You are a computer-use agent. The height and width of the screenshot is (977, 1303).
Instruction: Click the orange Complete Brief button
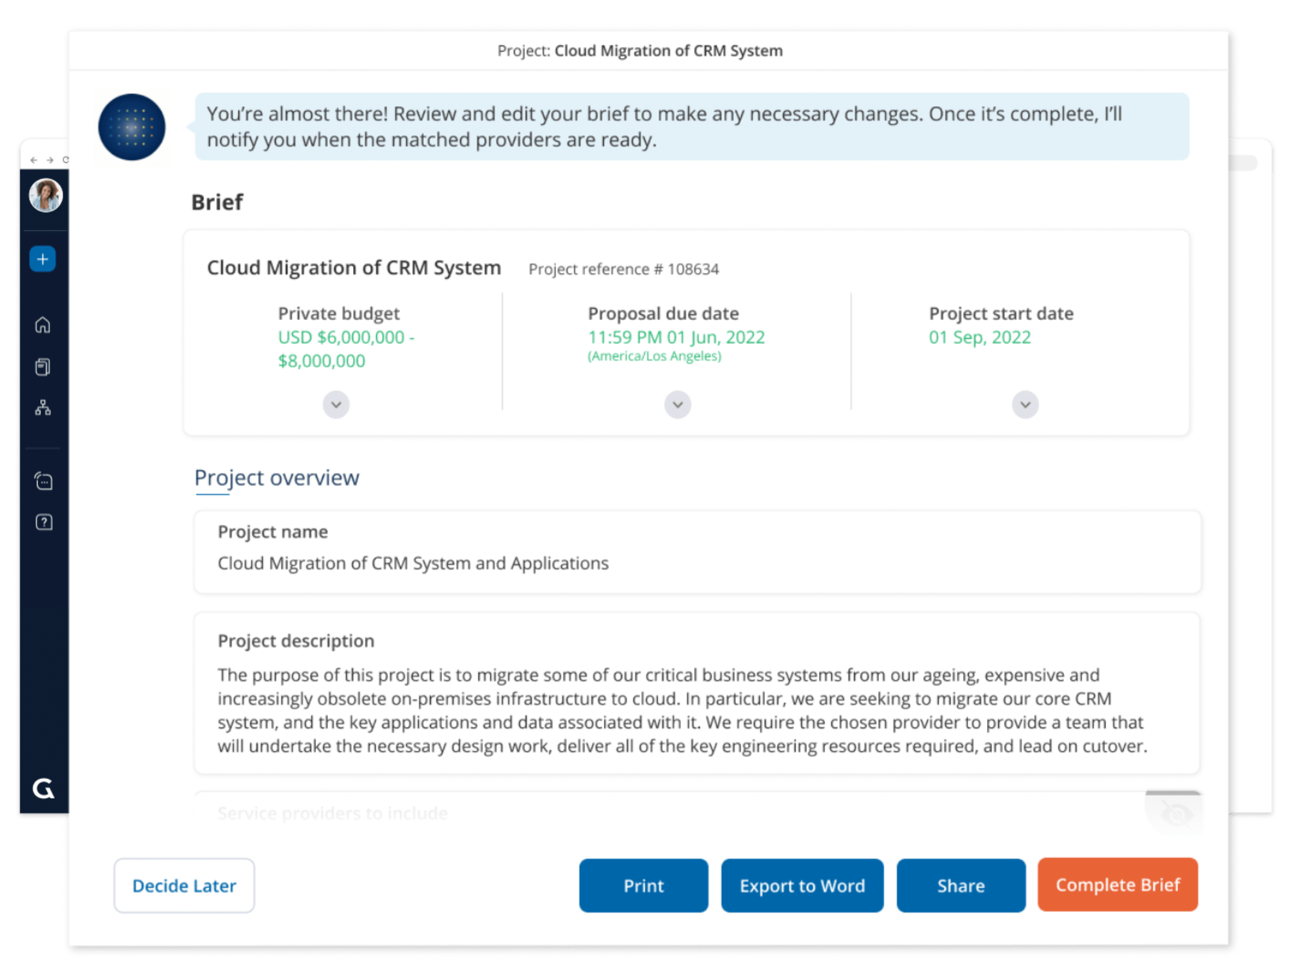coord(1117,885)
